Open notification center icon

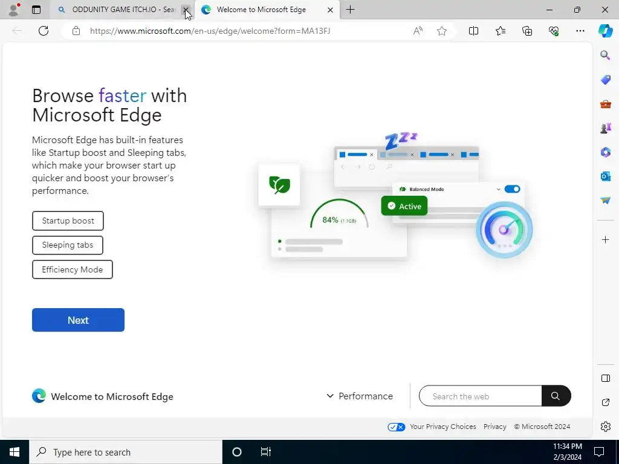599,452
